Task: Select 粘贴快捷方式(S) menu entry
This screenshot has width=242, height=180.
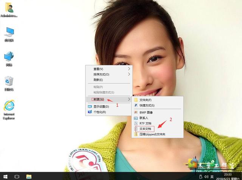Action: tap(109, 92)
